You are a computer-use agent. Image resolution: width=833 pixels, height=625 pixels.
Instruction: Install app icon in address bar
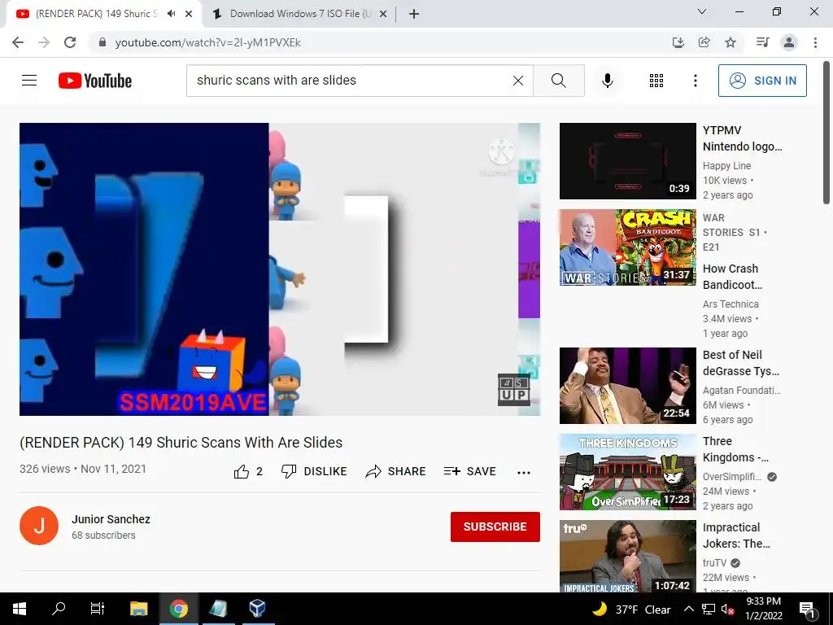[678, 42]
